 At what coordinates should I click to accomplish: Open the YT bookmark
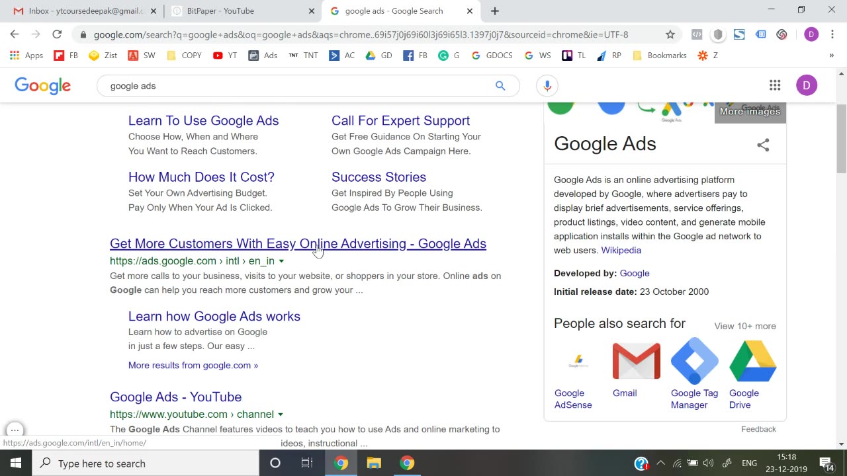[225, 56]
